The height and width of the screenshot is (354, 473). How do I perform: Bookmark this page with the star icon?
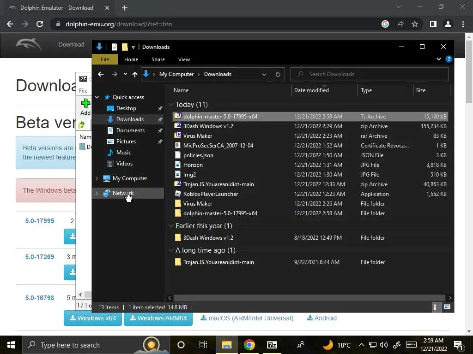pyautogui.click(x=415, y=24)
